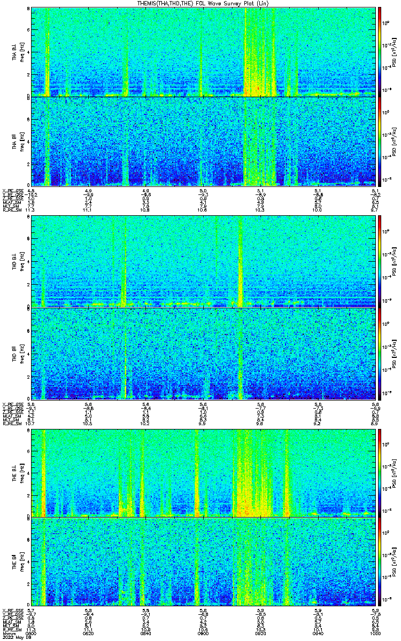The height and width of the screenshot is (641, 401).
Task: Click the THE B-perpendicular spectrogram panel
Action: coord(203,473)
